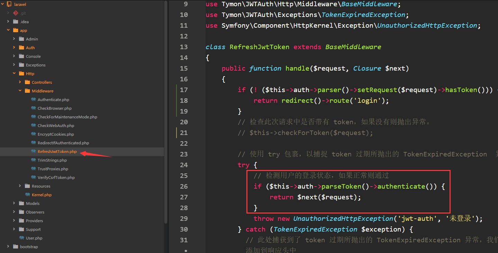
Task: Click line number 17 in gutter
Action: 184,90
